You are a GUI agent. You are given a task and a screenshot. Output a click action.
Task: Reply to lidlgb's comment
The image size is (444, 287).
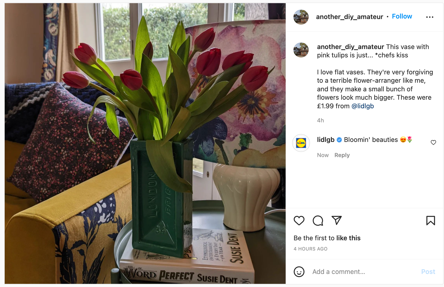342,155
